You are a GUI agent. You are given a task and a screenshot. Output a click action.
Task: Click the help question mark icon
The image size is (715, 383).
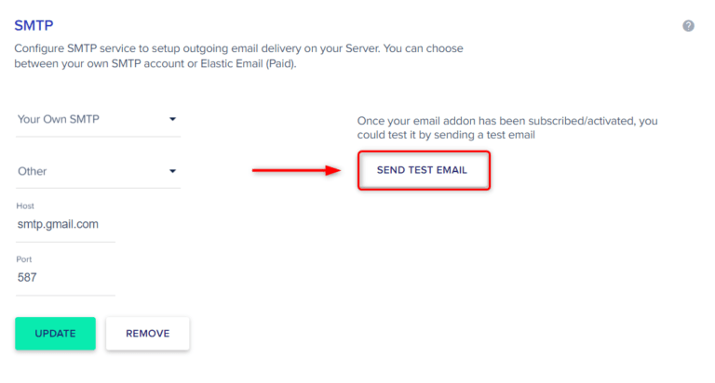[x=688, y=26]
